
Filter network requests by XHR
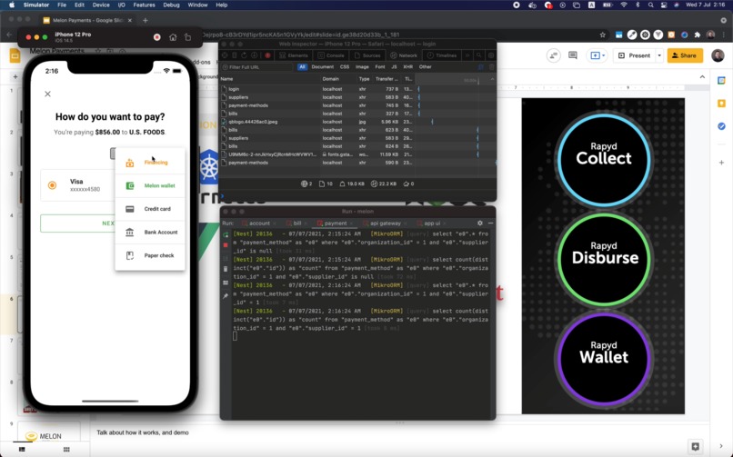click(x=408, y=67)
